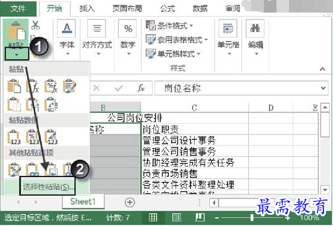Choose Values and Source Formatting icon
333x226 pixels.
pos(51,137)
